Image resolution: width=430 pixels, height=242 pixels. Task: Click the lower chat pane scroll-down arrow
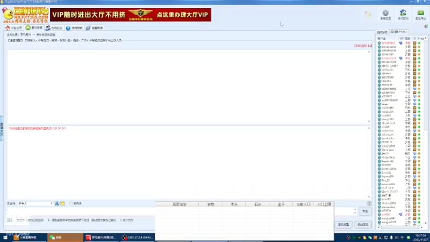point(369,197)
